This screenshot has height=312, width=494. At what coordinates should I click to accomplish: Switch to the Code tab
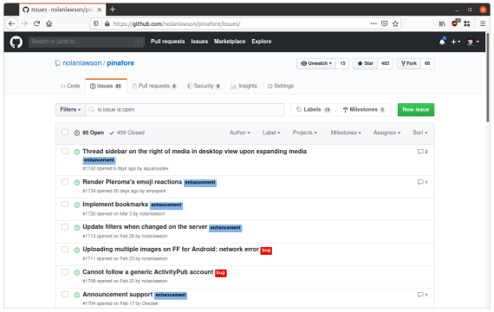click(70, 86)
